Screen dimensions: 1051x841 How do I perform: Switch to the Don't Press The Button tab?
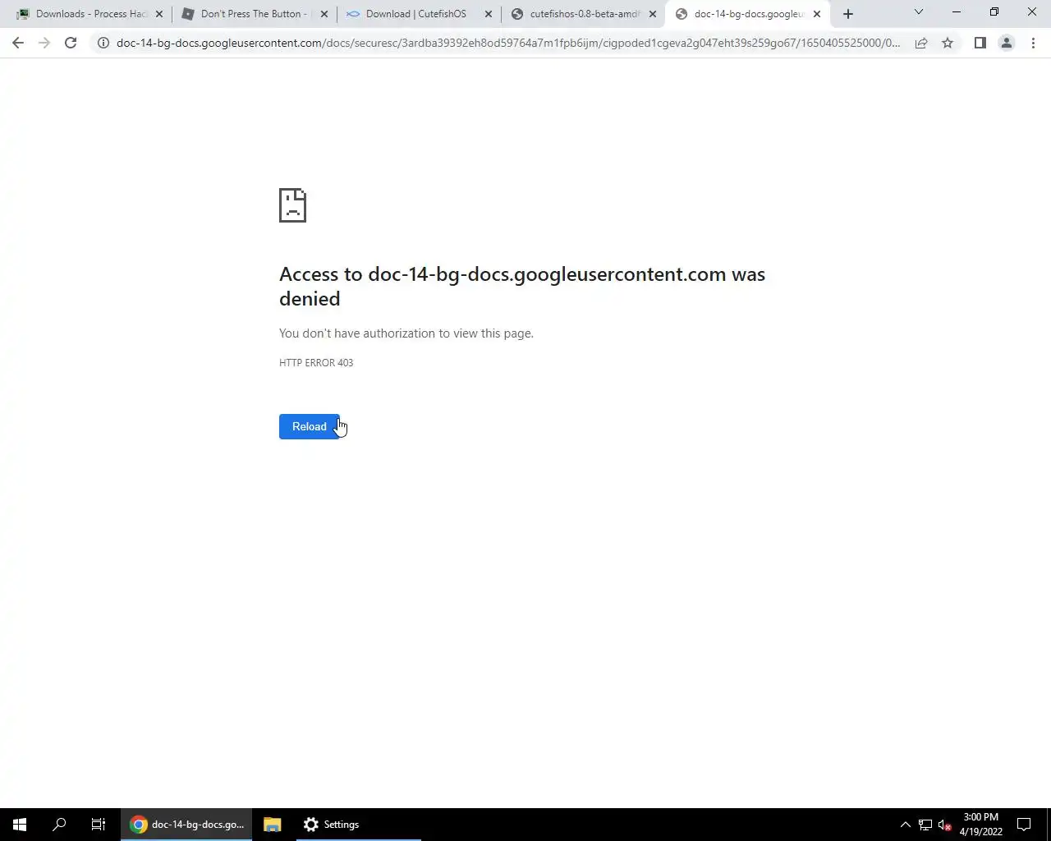[x=254, y=14]
